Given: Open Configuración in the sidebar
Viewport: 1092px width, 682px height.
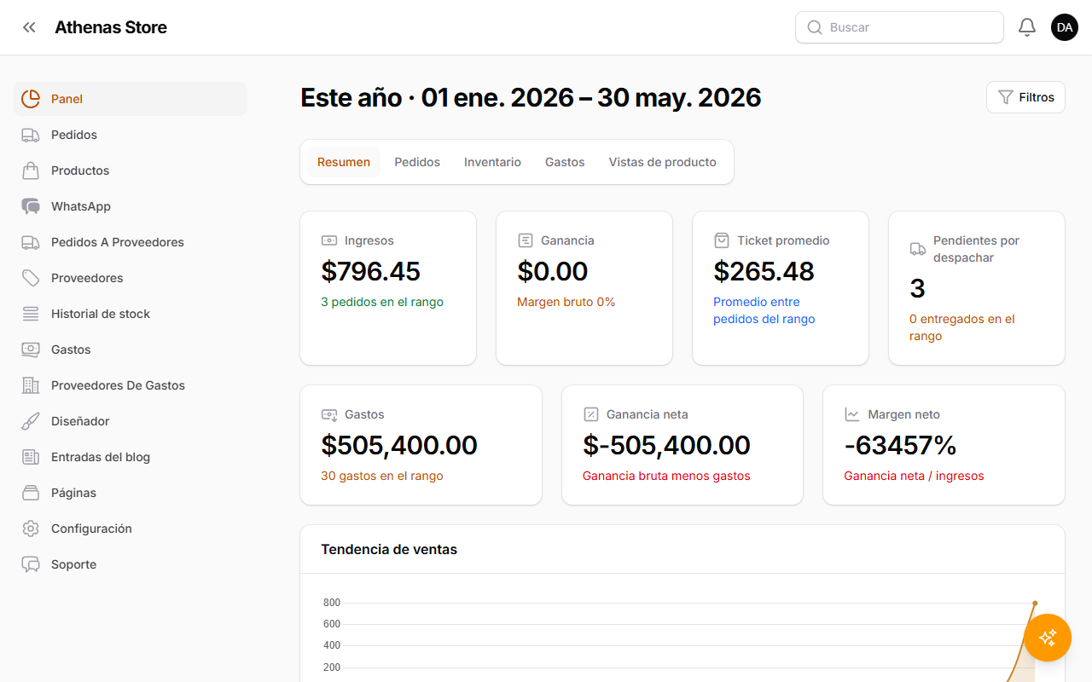Looking at the screenshot, I should pyautogui.click(x=130, y=529).
